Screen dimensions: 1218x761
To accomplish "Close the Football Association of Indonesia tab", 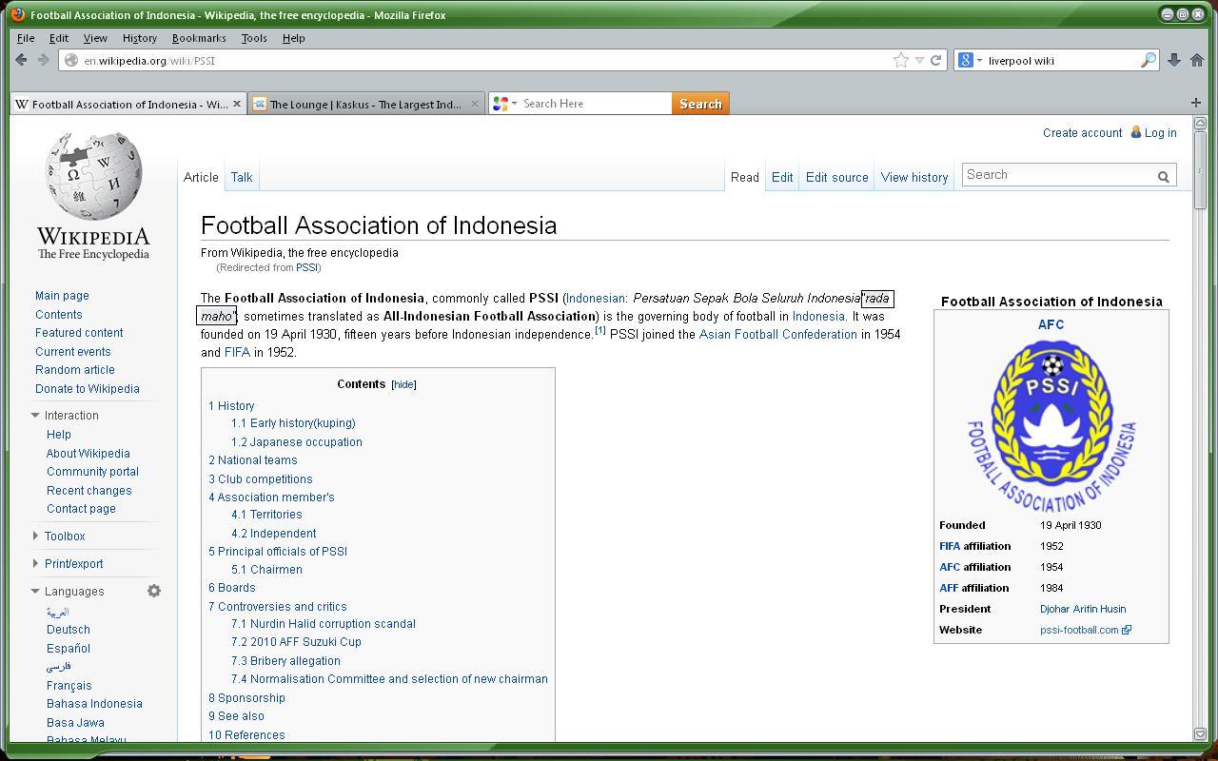I will [x=237, y=104].
